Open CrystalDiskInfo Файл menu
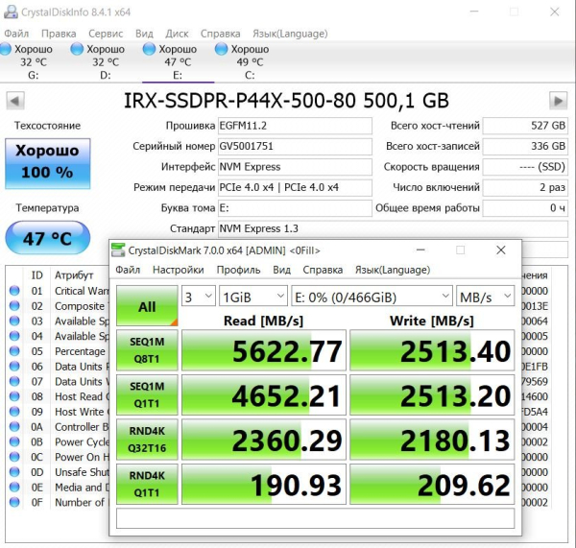Image resolution: width=576 pixels, height=548 pixels. tap(16, 34)
